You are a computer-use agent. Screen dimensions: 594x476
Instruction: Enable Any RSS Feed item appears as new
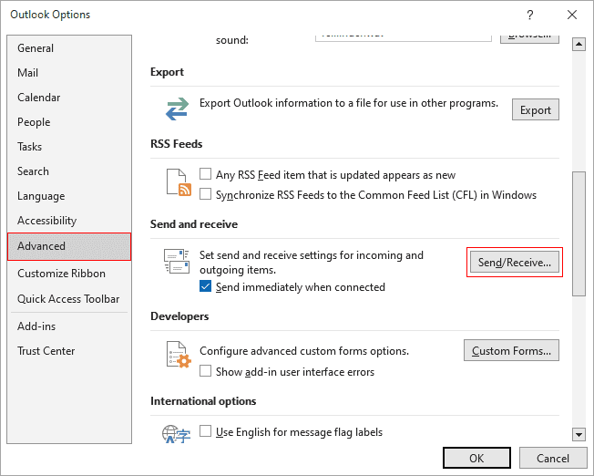(205, 174)
